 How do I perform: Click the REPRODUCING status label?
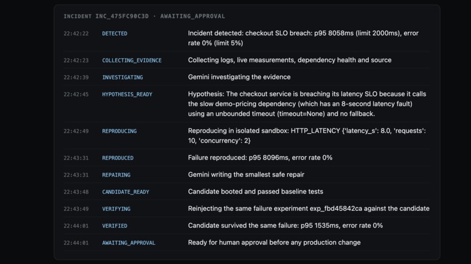119,131
